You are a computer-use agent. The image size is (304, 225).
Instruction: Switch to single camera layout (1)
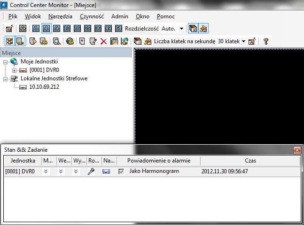pos(36,29)
